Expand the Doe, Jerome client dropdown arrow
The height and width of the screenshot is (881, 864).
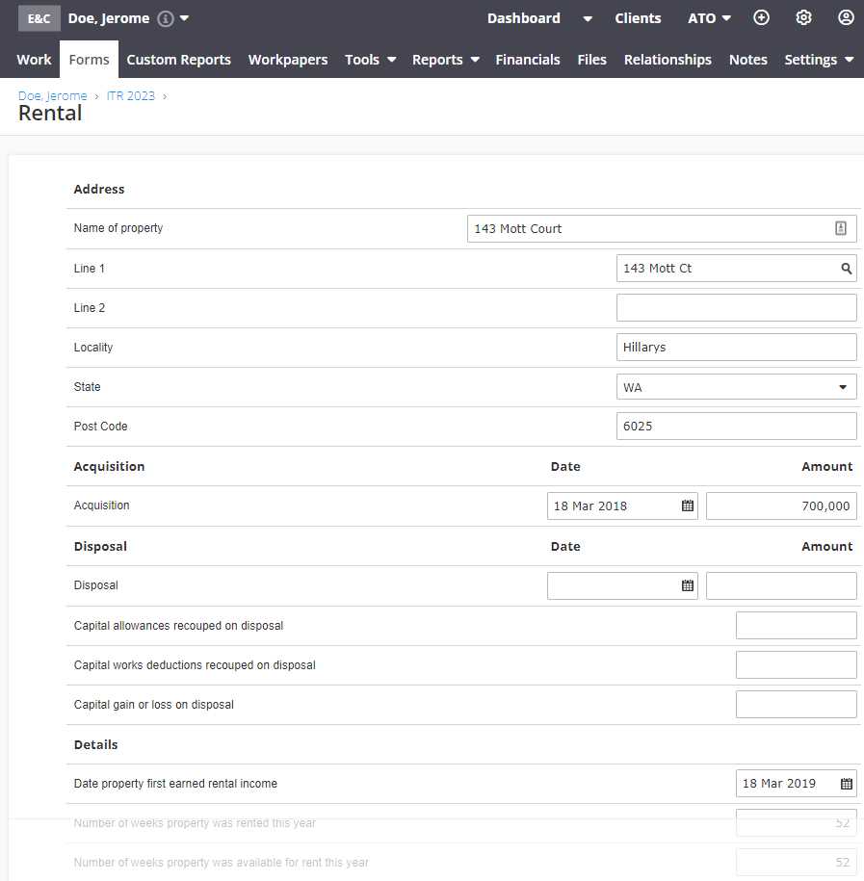point(184,18)
